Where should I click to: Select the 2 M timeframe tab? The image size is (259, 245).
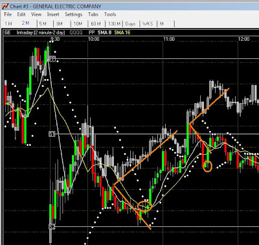[x=27, y=23]
